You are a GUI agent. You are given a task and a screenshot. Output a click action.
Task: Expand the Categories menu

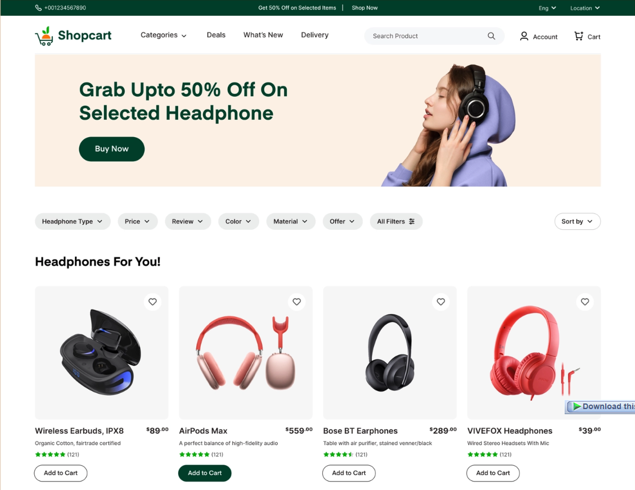pos(164,35)
